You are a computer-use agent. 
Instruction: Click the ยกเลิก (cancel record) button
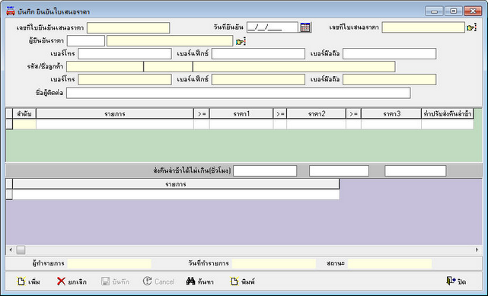click(x=72, y=282)
